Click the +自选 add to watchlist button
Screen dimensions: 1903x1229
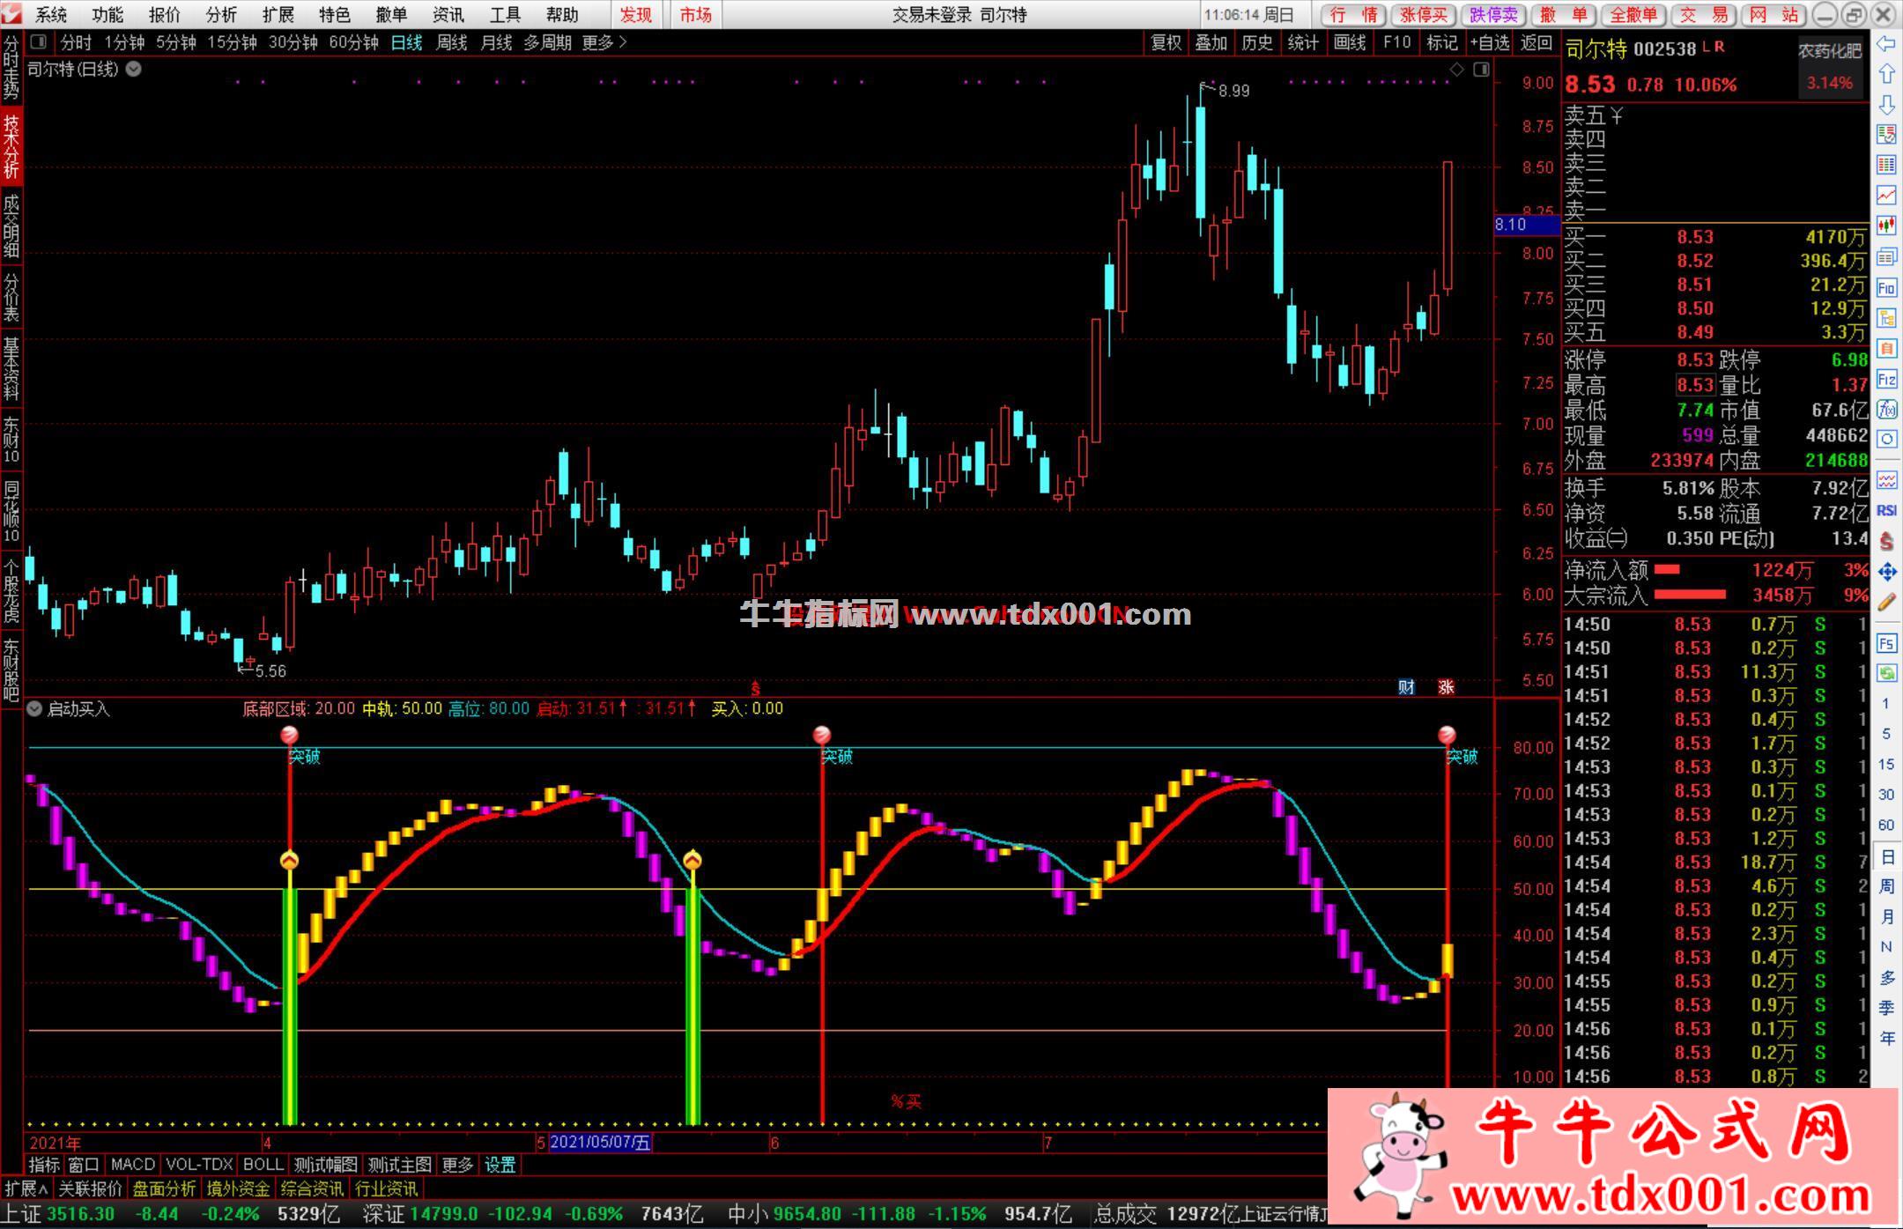[1491, 42]
